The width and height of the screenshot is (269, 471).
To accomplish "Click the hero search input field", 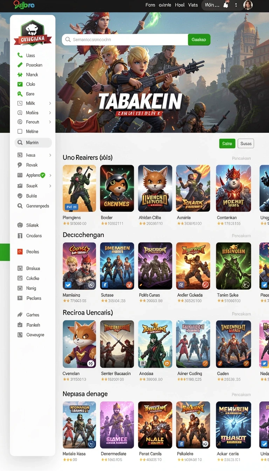I will (125, 40).
